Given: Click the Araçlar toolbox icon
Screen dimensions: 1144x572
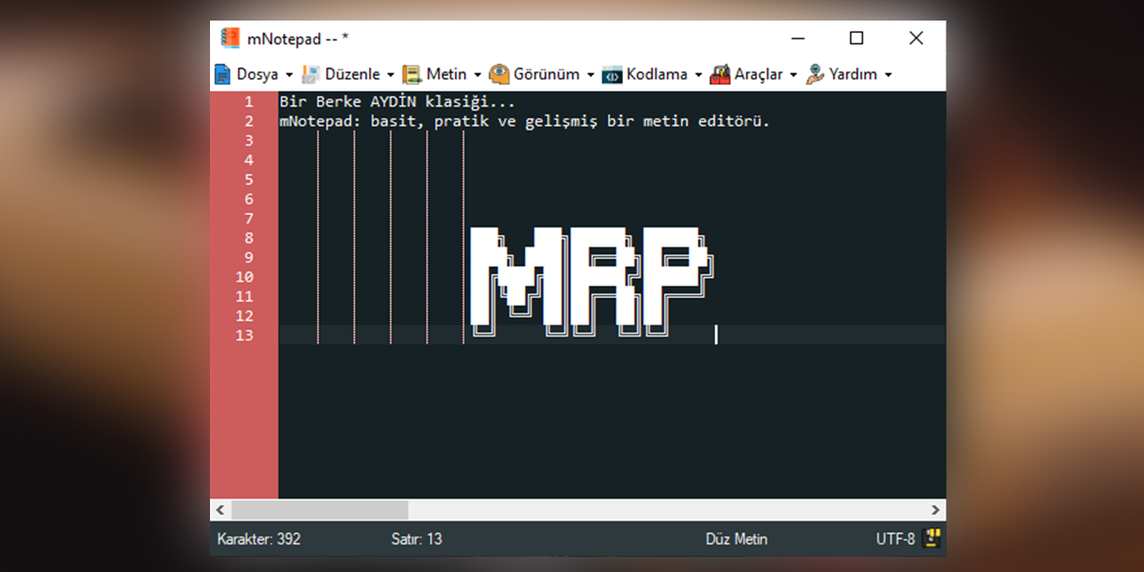Looking at the screenshot, I should pos(721,74).
